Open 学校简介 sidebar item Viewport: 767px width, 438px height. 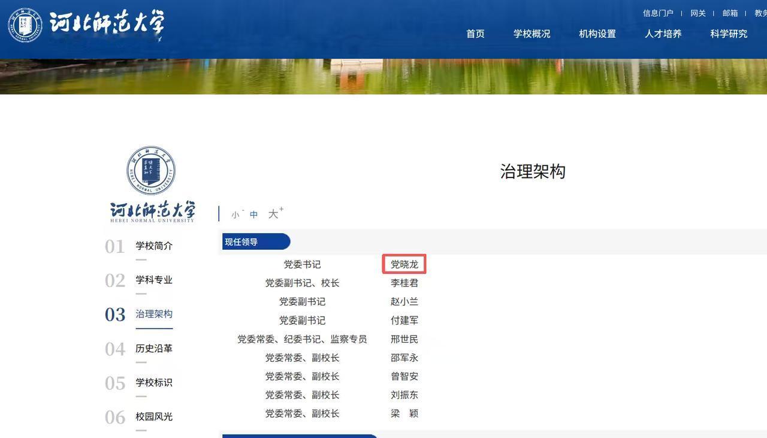(x=154, y=246)
